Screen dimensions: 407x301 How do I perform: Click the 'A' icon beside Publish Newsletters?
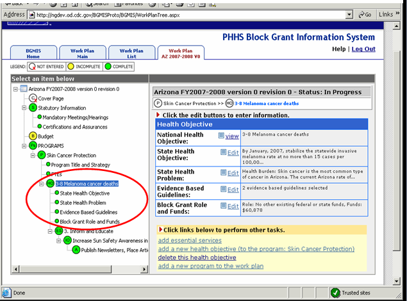click(76, 250)
